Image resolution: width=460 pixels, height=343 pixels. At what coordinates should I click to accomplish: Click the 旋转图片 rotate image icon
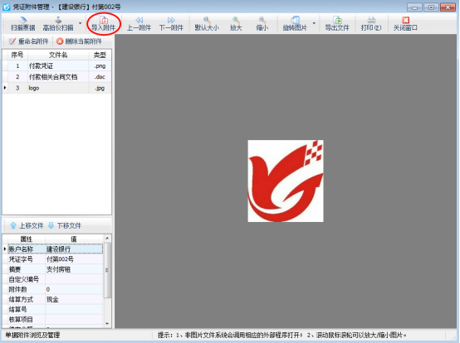[x=295, y=20]
